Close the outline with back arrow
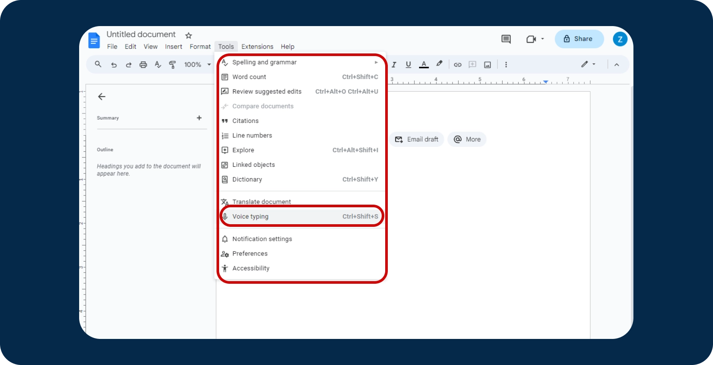 [x=102, y=96]
